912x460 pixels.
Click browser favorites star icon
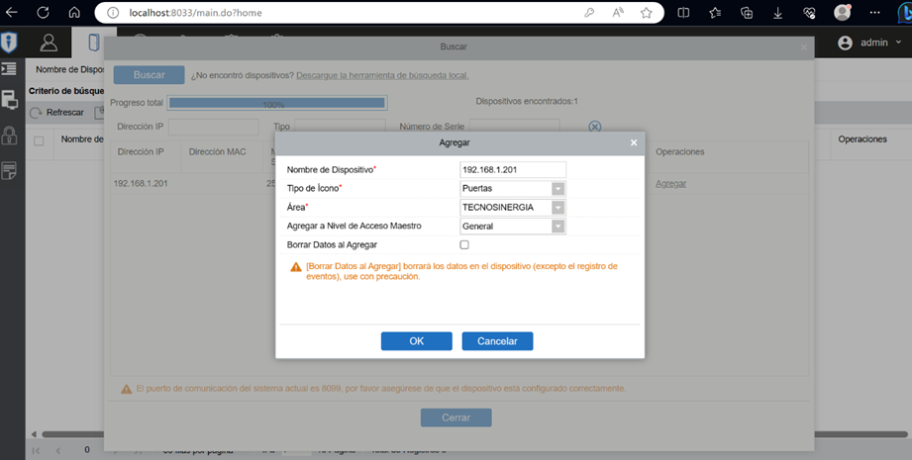tap(647, 13)
